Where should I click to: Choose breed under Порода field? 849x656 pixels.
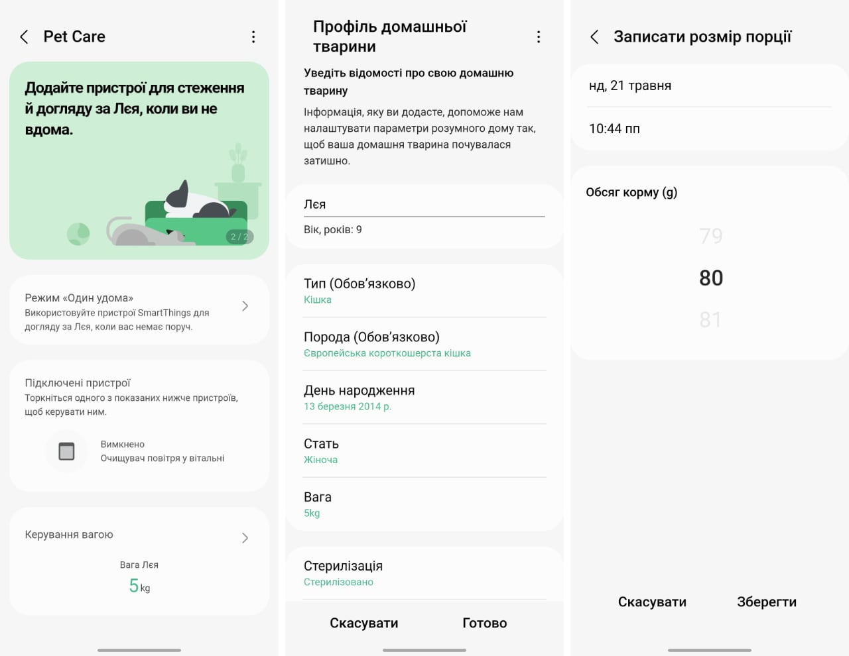(x=424, y=344)
